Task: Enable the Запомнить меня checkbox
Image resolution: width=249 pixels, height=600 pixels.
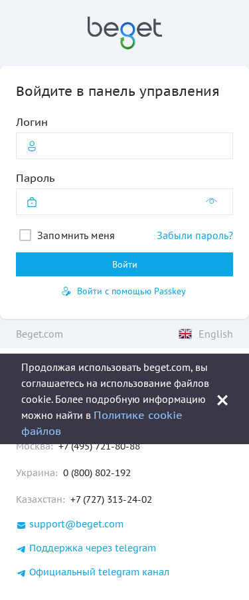Action: [25, 235]
